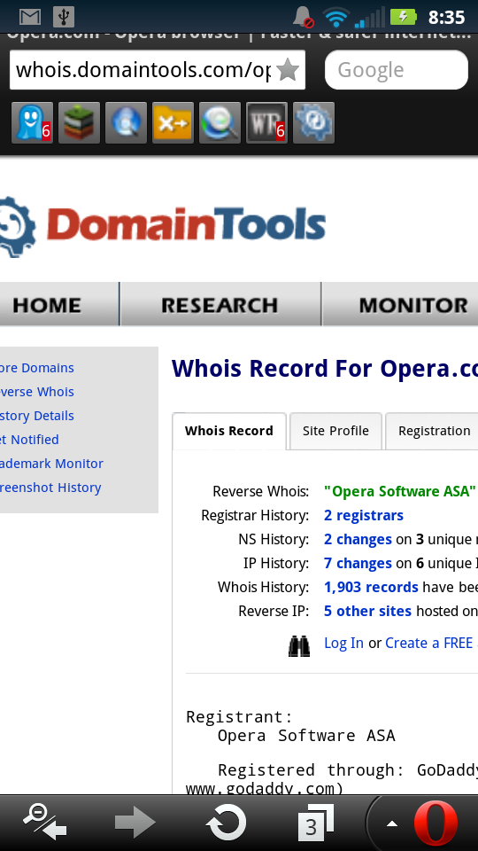Image resolution: width=478 pixels, height=851 pixels.
Task: Click the Whois Record For Opera heading
Action: pos(325,369)
